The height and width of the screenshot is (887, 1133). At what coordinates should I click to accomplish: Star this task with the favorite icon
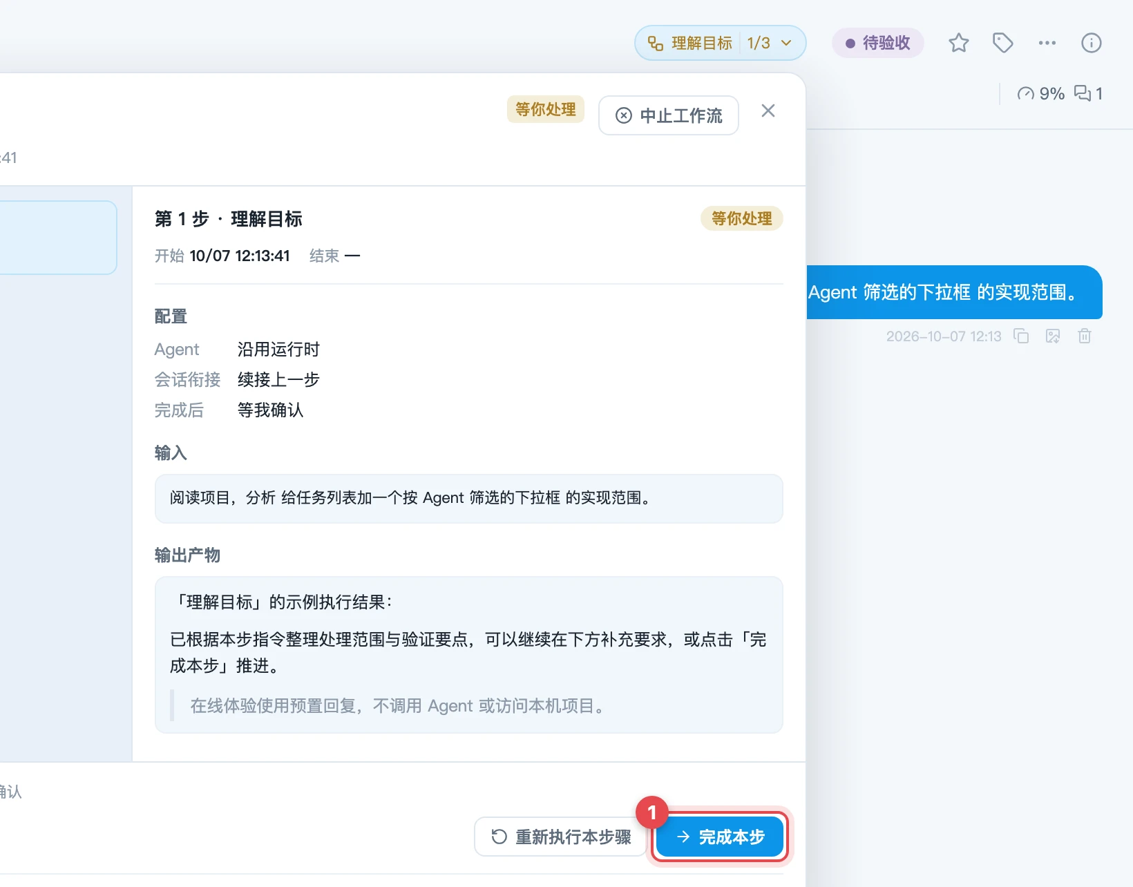coord(958,43)
